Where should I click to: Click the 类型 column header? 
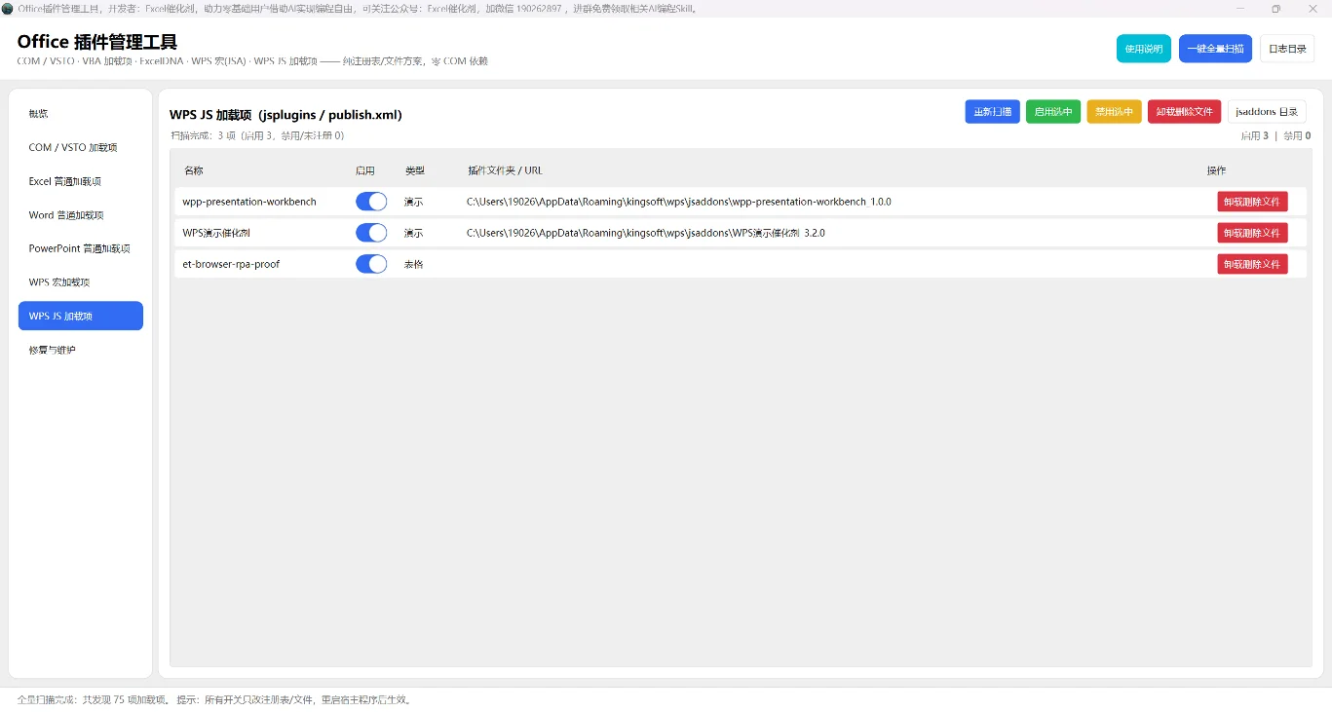point(415,170)
